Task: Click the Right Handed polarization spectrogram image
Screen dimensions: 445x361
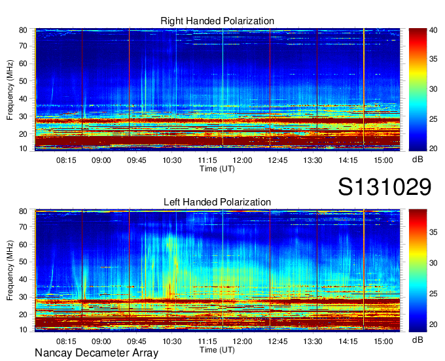Action: (x=217, y=90)
